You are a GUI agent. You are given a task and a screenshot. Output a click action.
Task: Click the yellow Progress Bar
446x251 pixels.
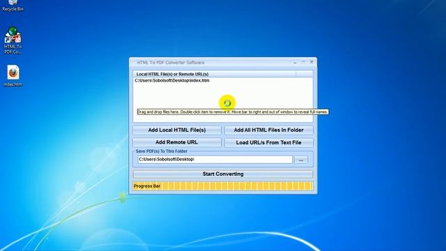(x=223, y=186)
